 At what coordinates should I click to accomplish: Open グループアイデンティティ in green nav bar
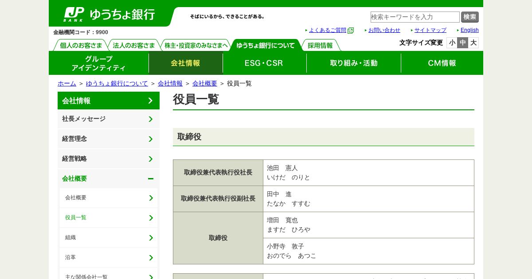pos(99,63)
